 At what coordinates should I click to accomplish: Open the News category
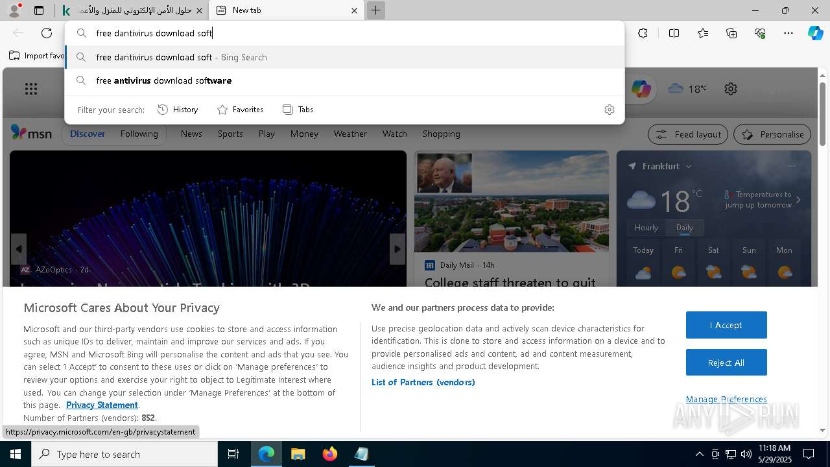pos(191,134)
